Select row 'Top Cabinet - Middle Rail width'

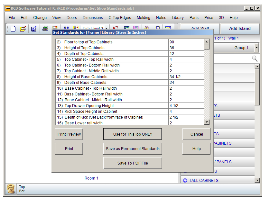pos(130,71)
